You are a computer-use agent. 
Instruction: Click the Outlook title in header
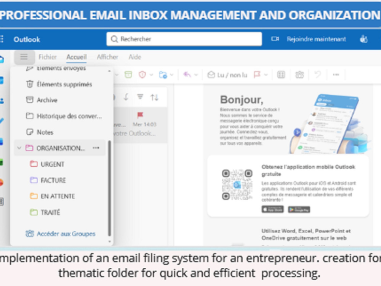(27, 39)
